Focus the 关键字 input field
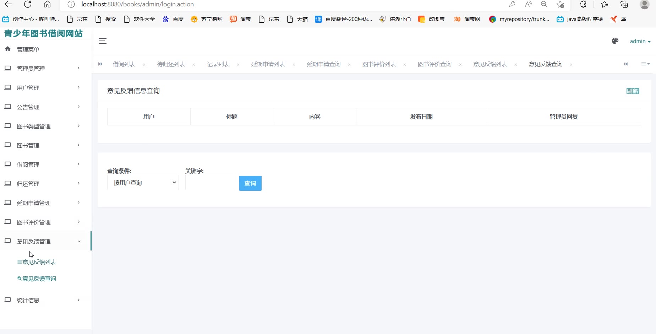 [209, 183]
